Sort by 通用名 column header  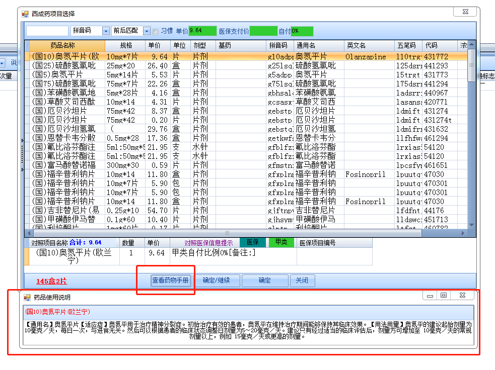[319, 45]
